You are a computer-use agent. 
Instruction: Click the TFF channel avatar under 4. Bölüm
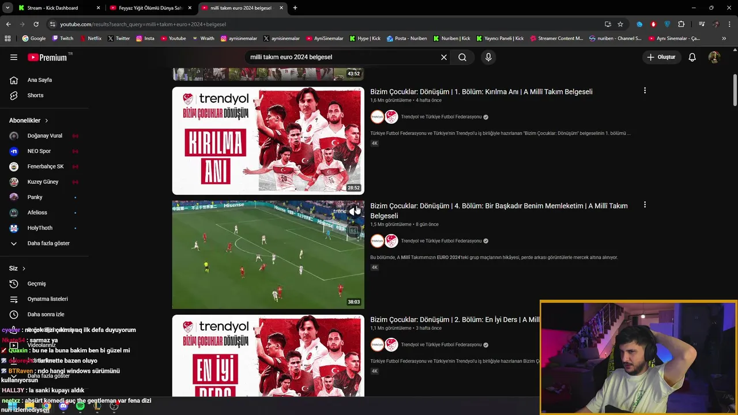391,241
